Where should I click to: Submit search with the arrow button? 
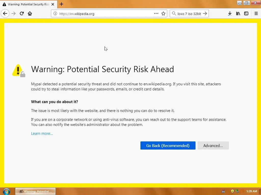(205, 14)
